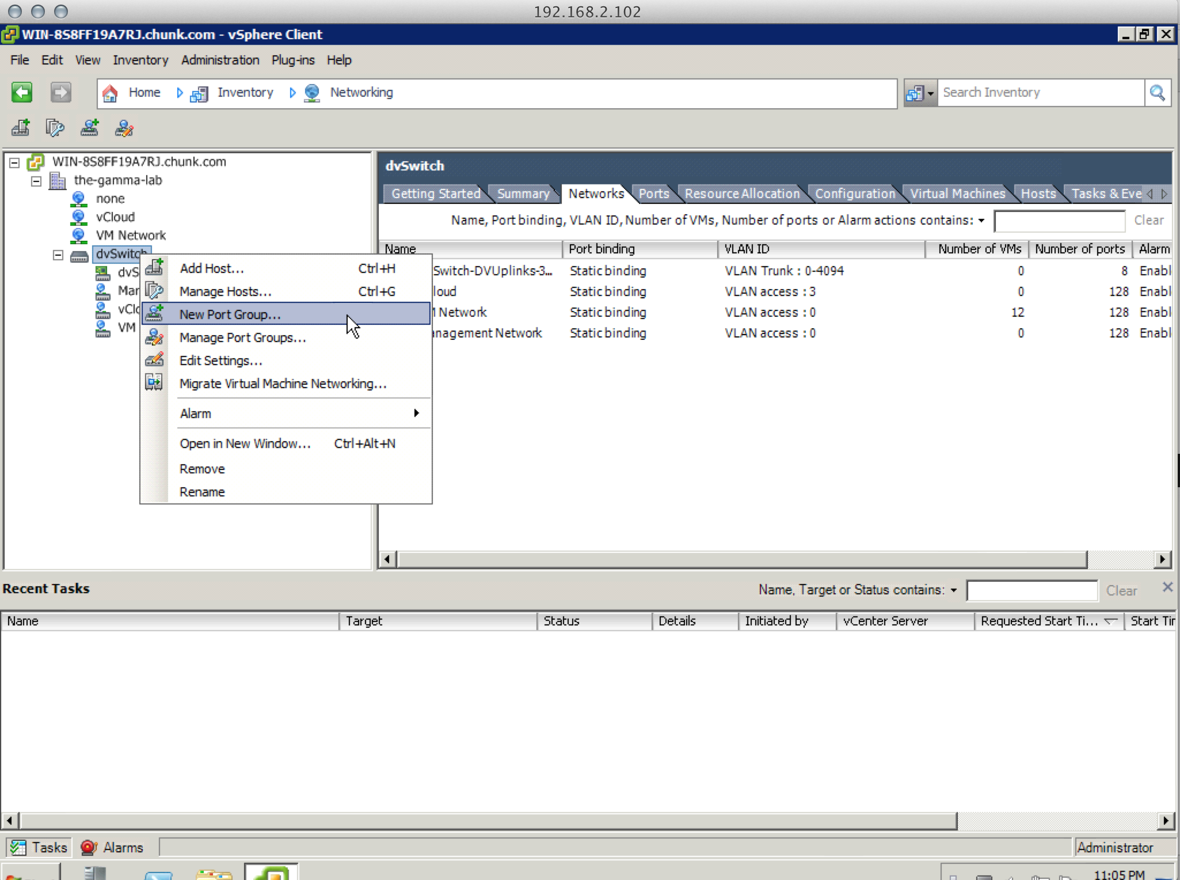
Task: Click Clear next to Recent Tasks filter
Action: (x=1121, y=590)
